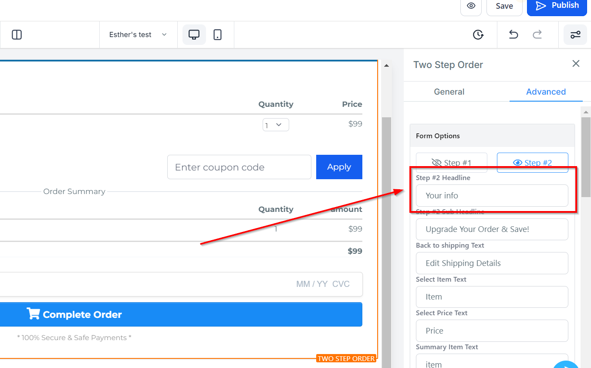
Task: Select the Advanced tab
Action: tap(546, 92)
